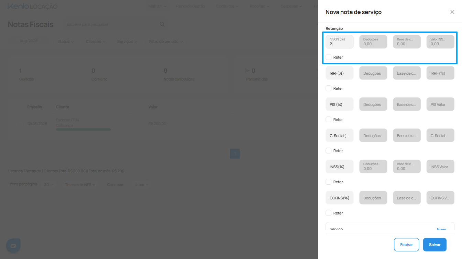The image size is (462, 259).
Task: Click the COFINS Valor field
Action: (441, 198)
